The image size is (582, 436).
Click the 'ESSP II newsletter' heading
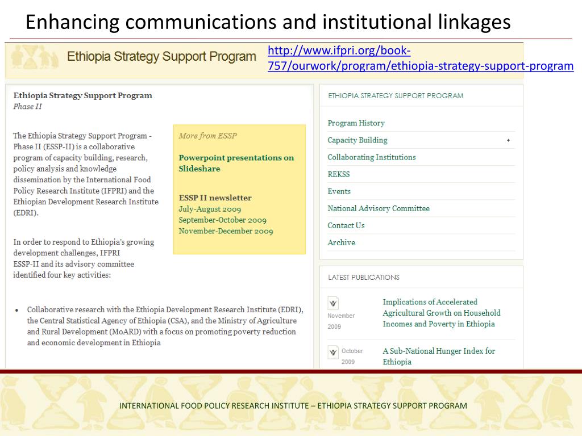tap(215, 198)
